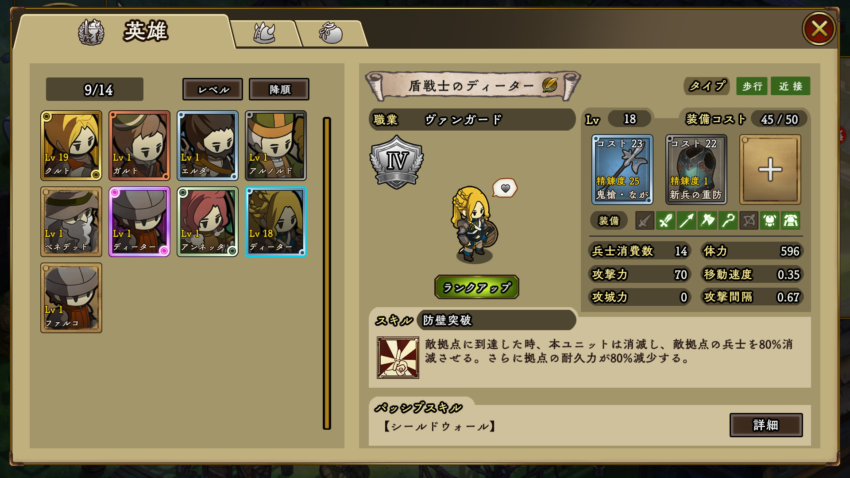Click the hero list scrollbar

tap(327, 273)
